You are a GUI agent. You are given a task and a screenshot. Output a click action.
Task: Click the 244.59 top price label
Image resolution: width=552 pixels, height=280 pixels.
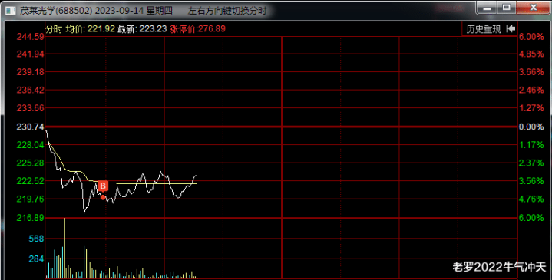pyautogui.click(x=30, y=37)
